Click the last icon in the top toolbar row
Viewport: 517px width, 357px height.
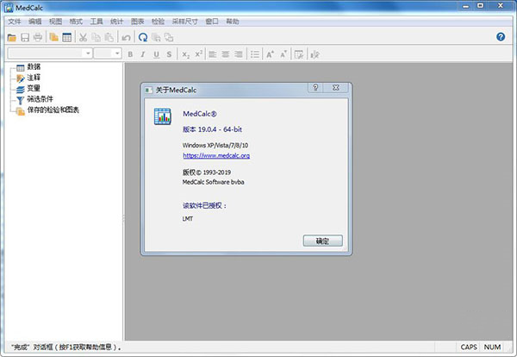tap(169, 37)
